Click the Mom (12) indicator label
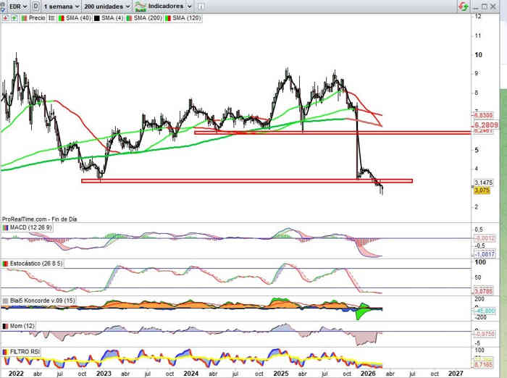The width and height of the screenshot is (507, 378). [20, 327]
